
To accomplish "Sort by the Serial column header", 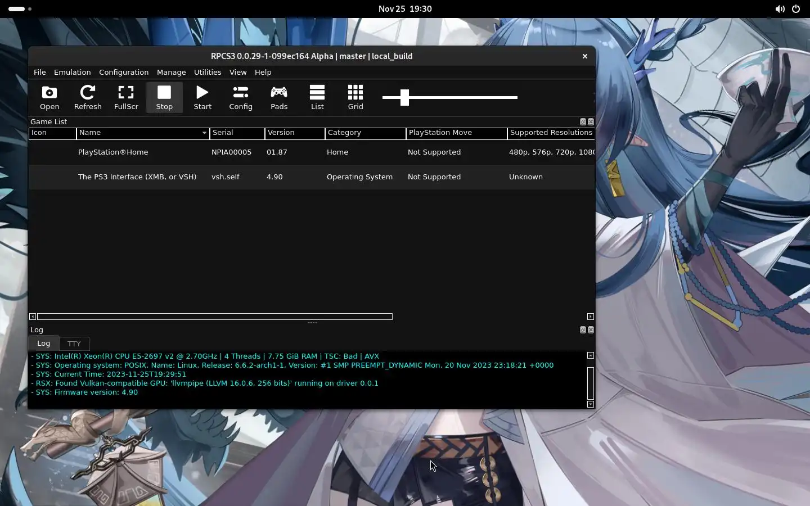I will [x=237, y=133].
